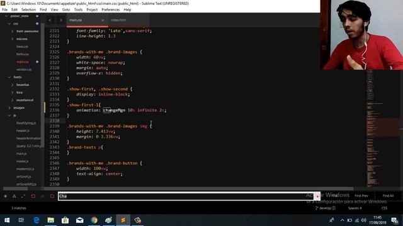
Task: Collapse the css folder in sidebar
Action: (x=9, y=24)
